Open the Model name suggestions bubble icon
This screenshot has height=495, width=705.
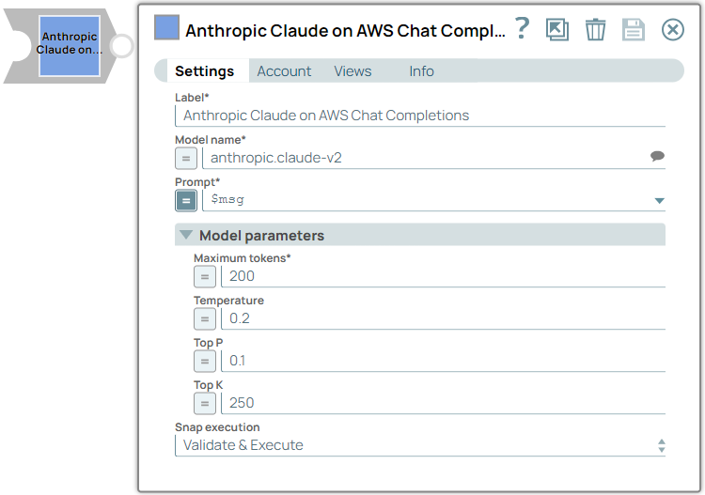pos(657,156)
